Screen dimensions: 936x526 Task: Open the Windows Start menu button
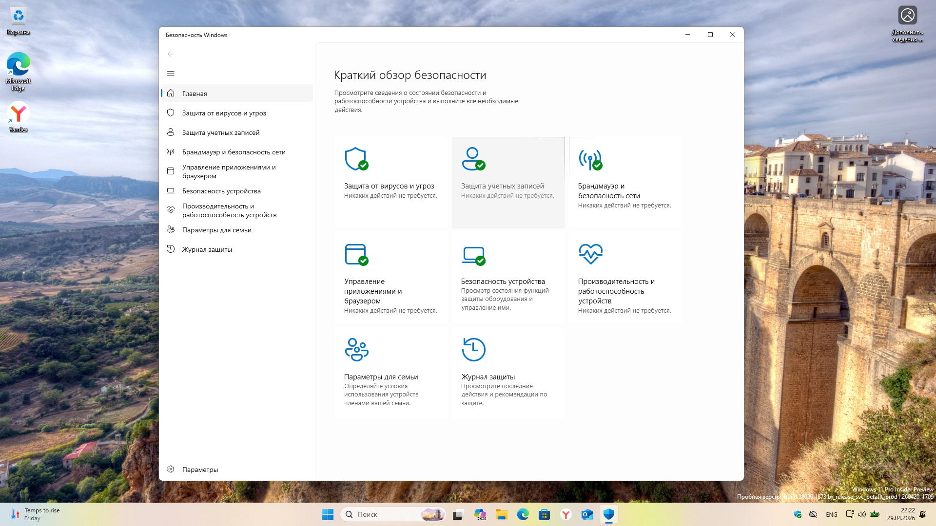click(x=328, y=514)
